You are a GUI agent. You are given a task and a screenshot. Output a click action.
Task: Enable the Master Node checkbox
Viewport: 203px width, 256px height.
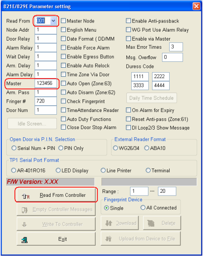[x=63, y=21]
